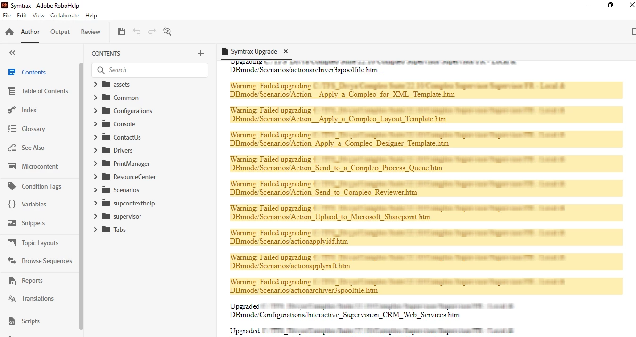The height and width of the screenshot is (337, 636).
Task: Click the Search field in Contents panel
Action: tap(150, 70)
